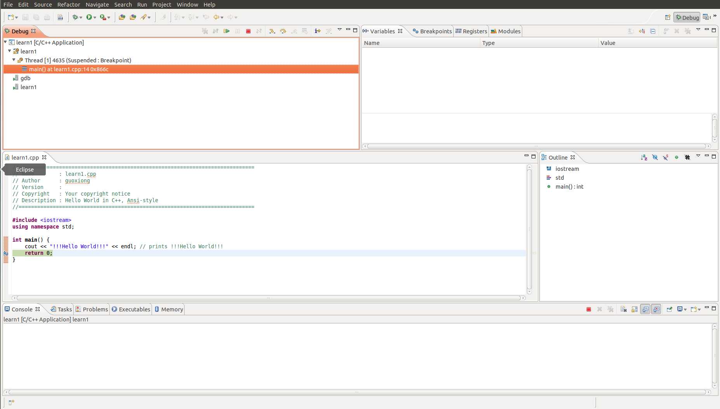This screenshot has width=720, height=409.
Task: Collapse the Thread [1] 4635 tree node
Action: [x=14, y=60]
